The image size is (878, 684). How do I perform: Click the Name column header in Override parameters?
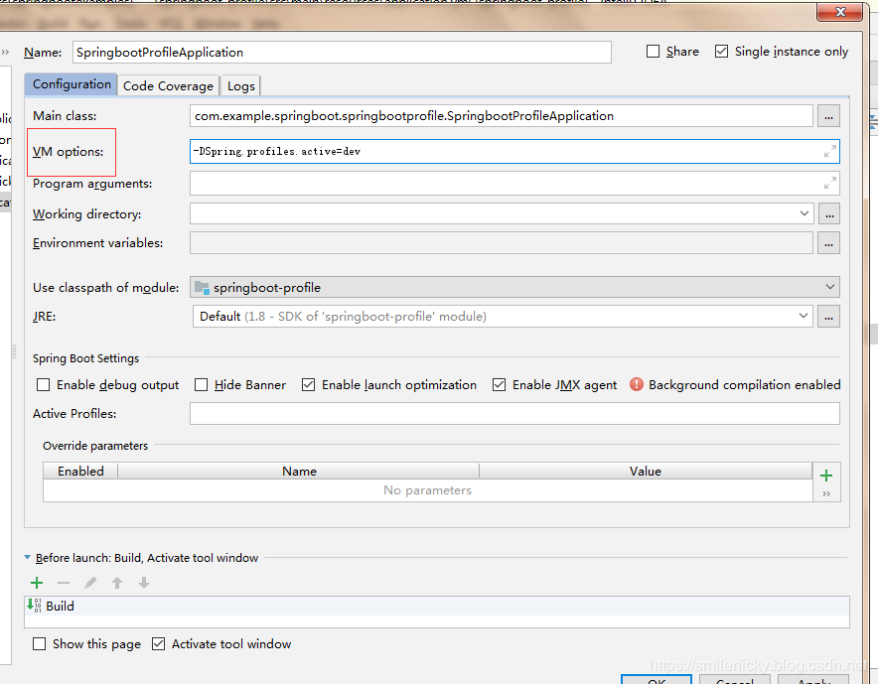[299, 472]
